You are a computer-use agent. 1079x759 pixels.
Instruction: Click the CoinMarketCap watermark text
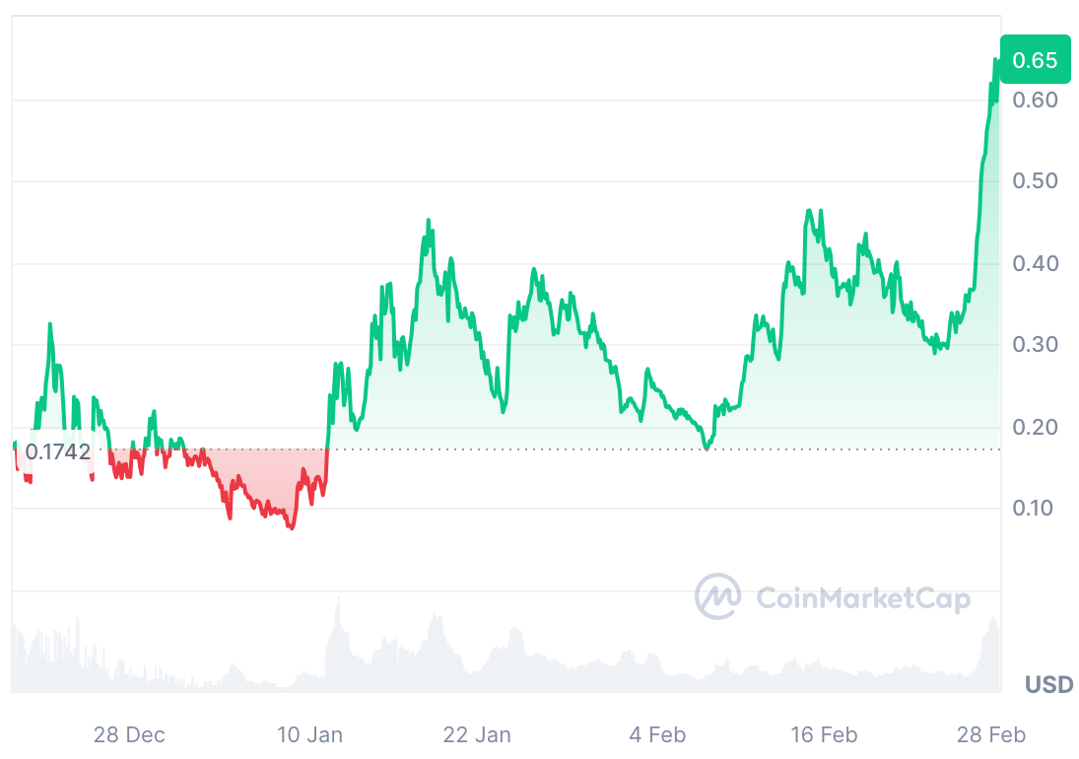tap(862, 598)
